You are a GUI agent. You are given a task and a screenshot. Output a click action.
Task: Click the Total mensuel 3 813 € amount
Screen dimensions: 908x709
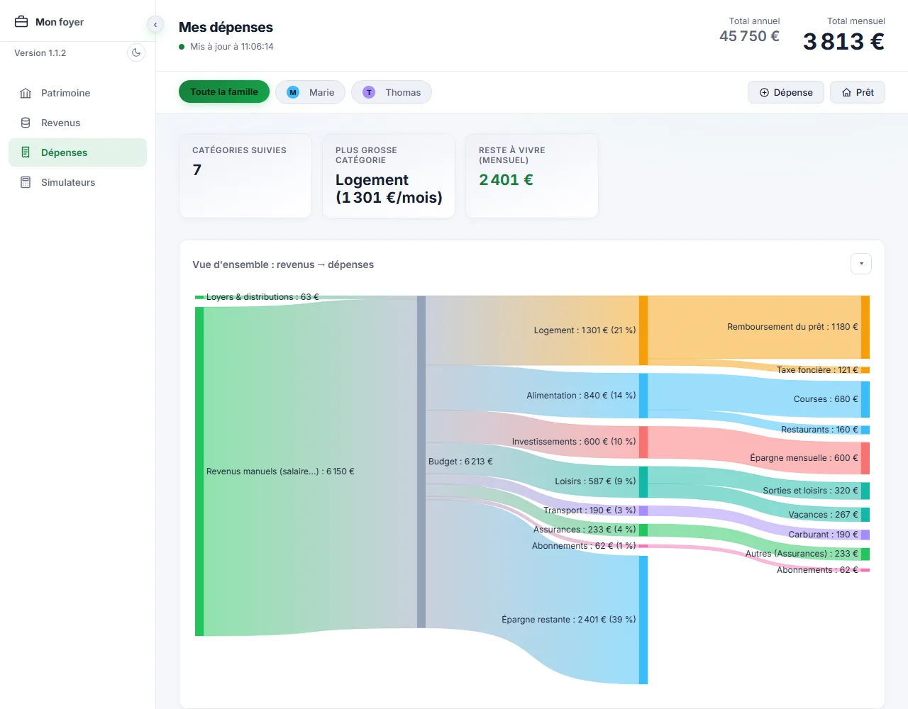[x=843, y=41]
